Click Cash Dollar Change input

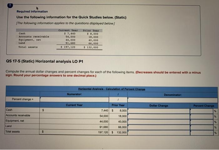159,111
